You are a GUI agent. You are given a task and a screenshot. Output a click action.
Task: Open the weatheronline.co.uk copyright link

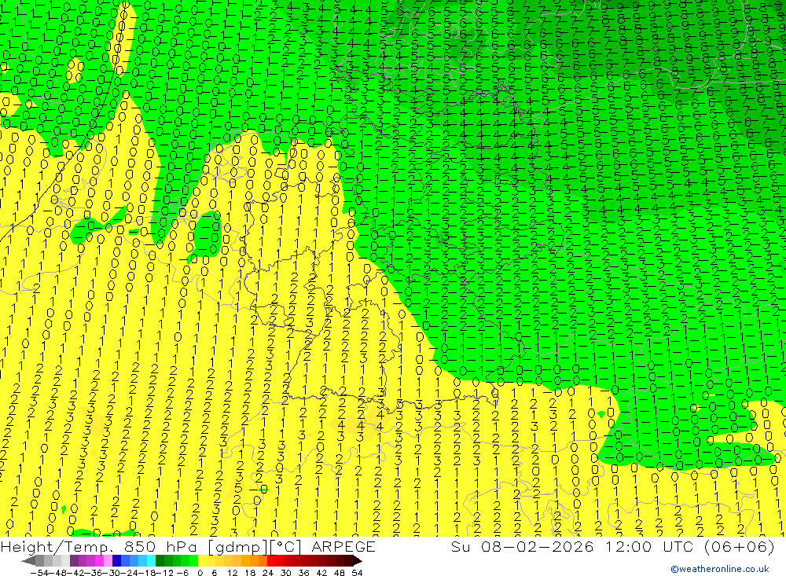pyautogui.click(x=719, y=569)
